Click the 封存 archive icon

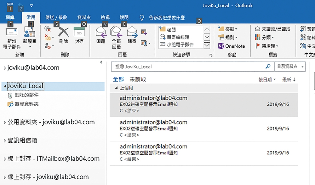(x=79, y=32)
